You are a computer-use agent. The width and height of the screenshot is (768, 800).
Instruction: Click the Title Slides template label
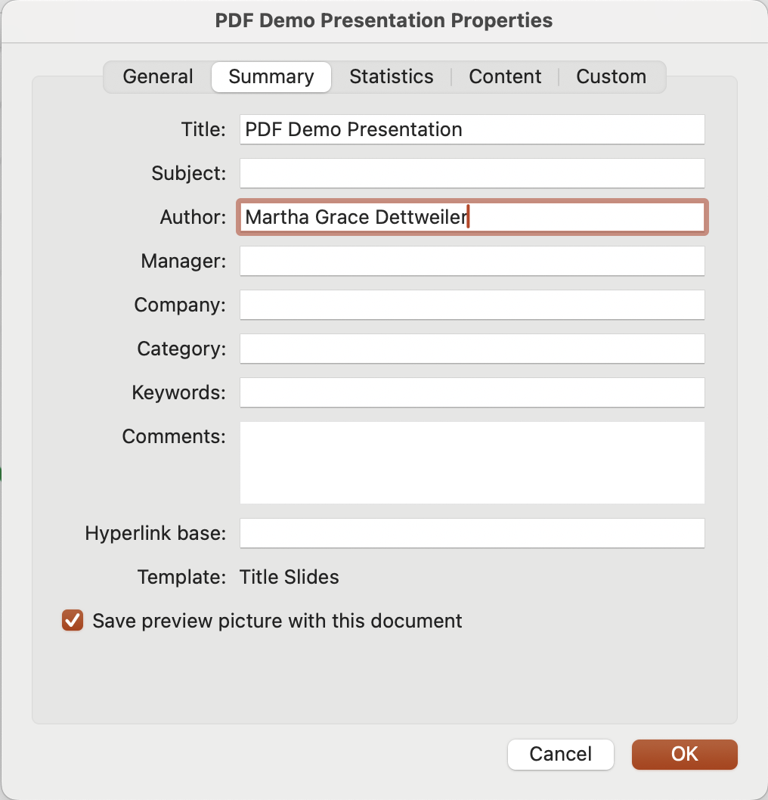coord(289,577)
